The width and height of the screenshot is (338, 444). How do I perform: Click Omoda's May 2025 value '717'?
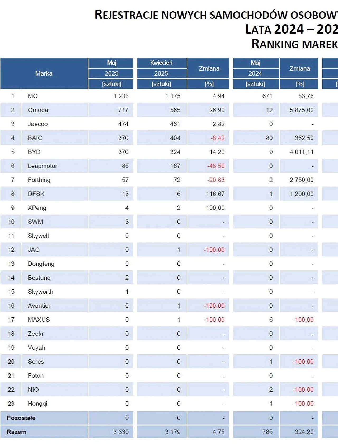[x=123, y=110]
